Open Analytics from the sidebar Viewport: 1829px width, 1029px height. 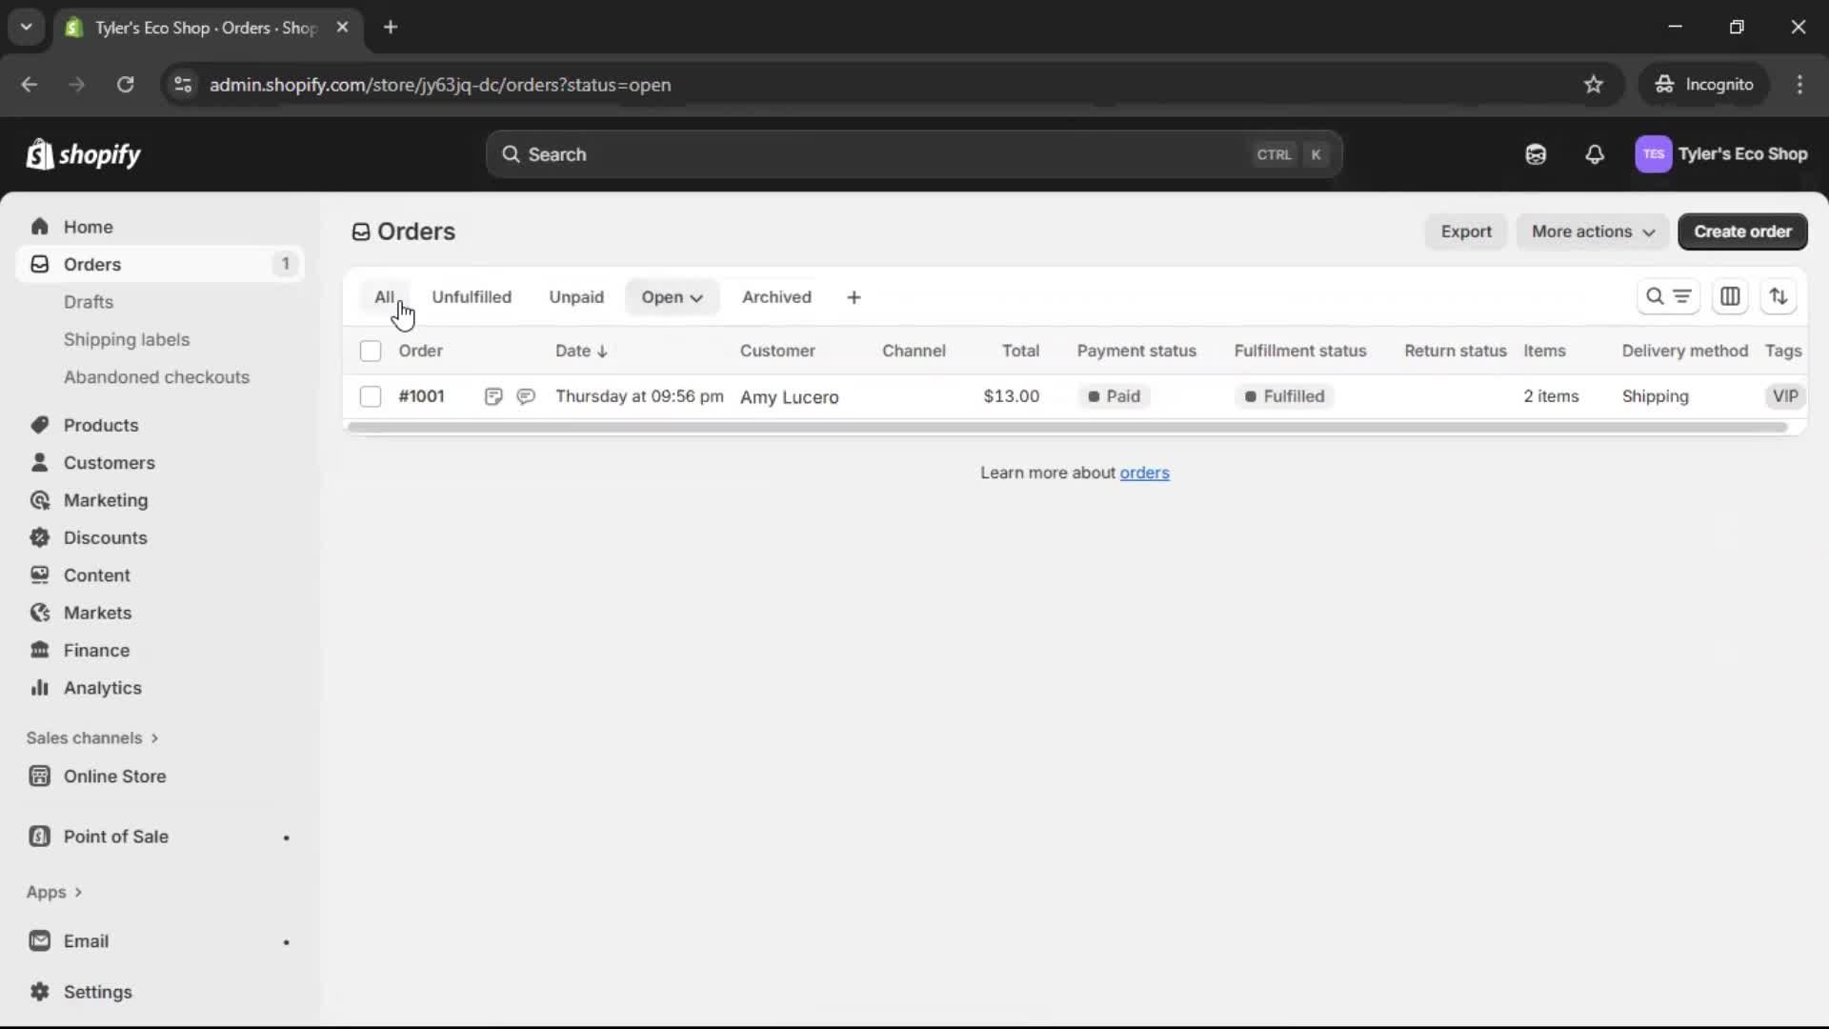(102, 687)
